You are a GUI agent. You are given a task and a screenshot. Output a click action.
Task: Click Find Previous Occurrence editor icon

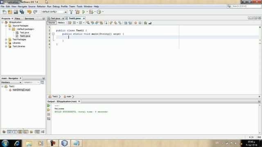pyautogui.click(x=93, y=23)
